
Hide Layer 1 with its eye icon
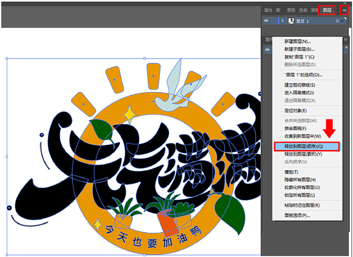tap(266, 20)
